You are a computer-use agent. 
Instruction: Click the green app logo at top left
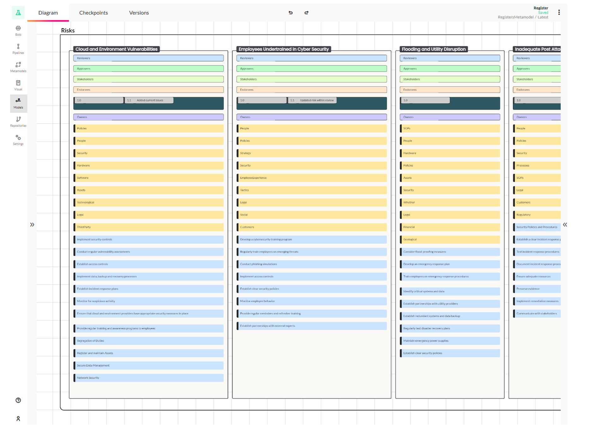(18, 13)
